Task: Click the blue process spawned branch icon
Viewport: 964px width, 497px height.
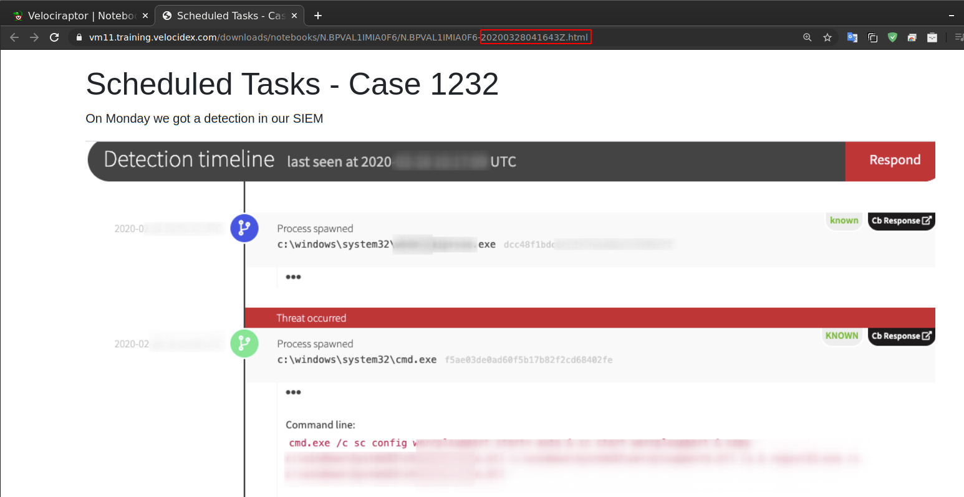Action: pos(244,228)
